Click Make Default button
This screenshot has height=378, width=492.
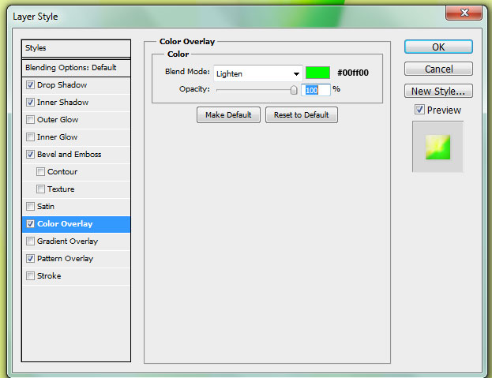pyautogui.click(x=228, y=115)
